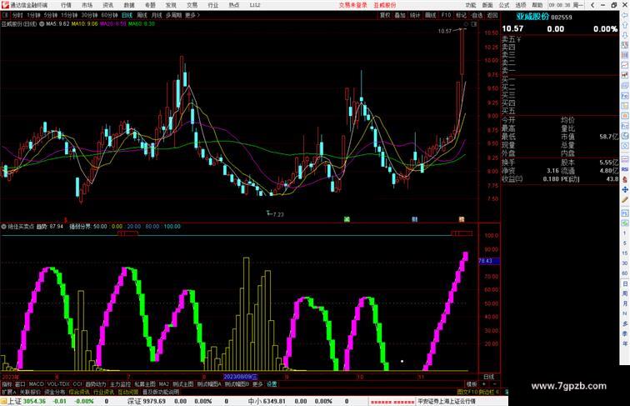Click the pencil drawing tool icon
Viewport: 630px width, 406px height.
625,200
